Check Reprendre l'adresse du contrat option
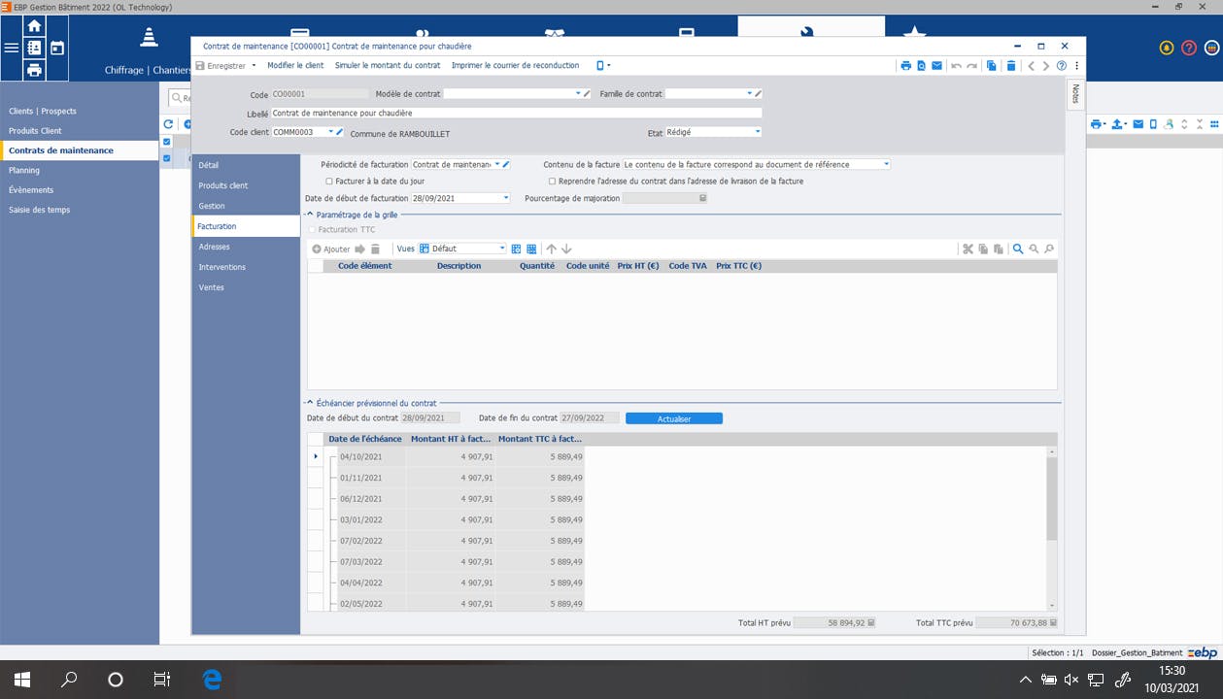 552,182
